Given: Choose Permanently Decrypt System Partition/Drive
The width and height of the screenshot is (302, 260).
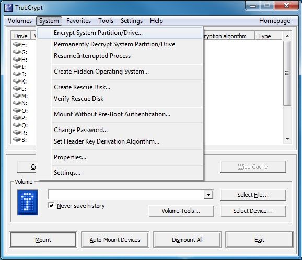Looking at the screenshot, I should tap(120, 44).
